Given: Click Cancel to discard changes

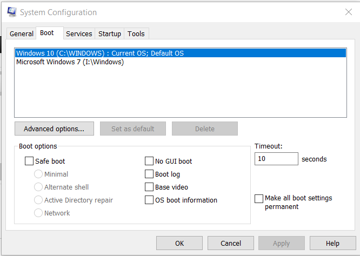Looking at the screenshot, I should point(231,243).
